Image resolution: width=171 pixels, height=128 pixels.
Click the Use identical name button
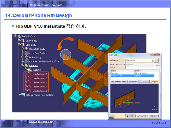[x=119, y=82]
